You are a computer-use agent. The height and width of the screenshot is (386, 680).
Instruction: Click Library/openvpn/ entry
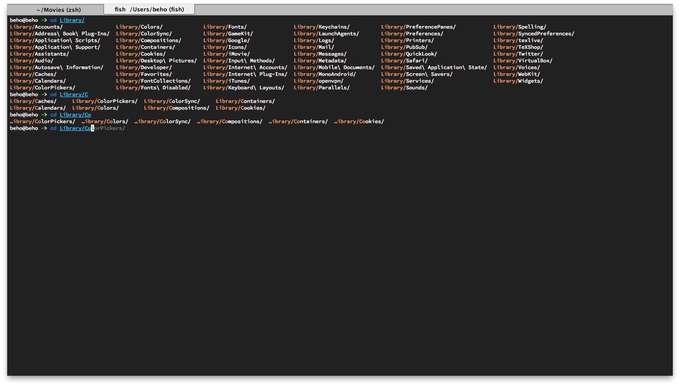[x=319, y=81]
